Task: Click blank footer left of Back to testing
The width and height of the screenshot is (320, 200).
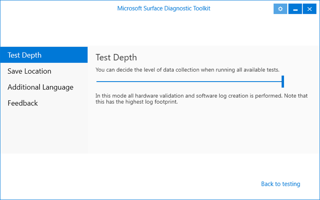Action: [130, 184]
